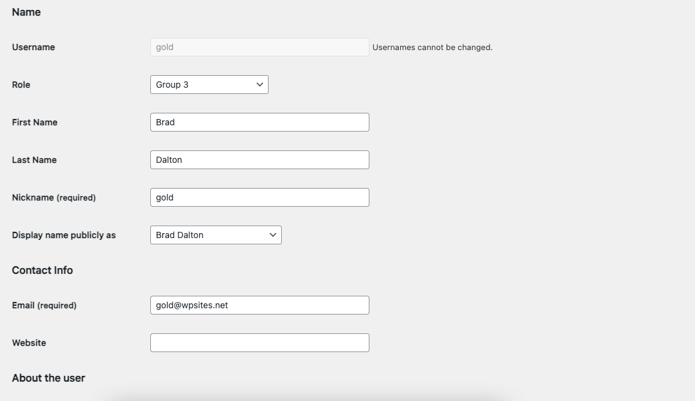
Task: Expand the Display name publicly as dropdown
Action: pyautogui.click(x=216, y=235)
